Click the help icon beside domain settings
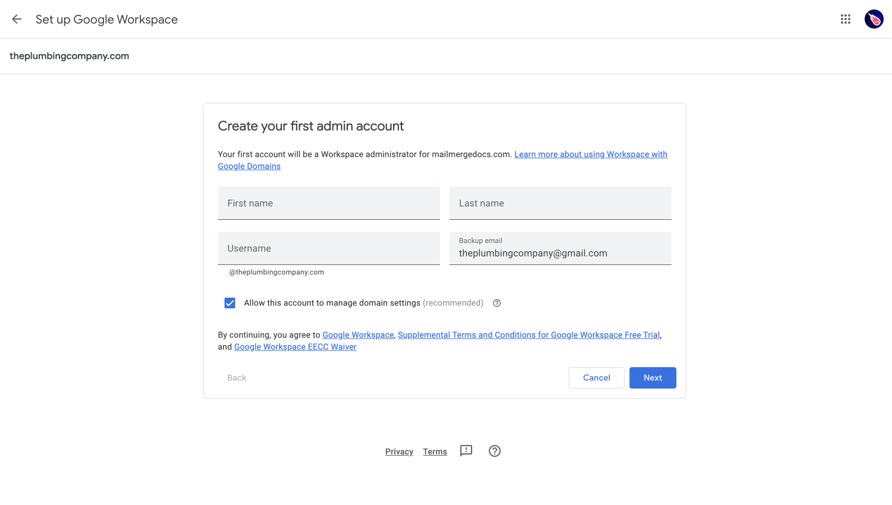The image size is (892, 505). [497, 303]
